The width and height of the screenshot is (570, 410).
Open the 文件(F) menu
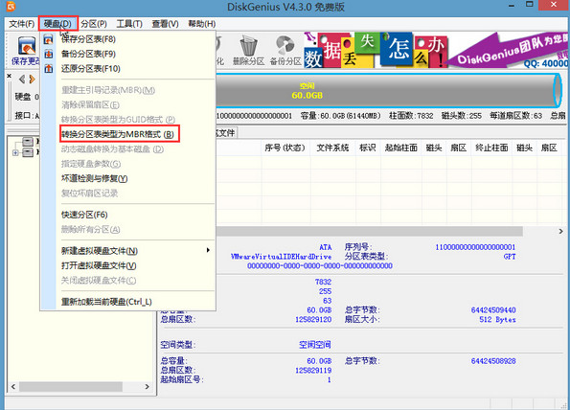(x=21, y=24)
